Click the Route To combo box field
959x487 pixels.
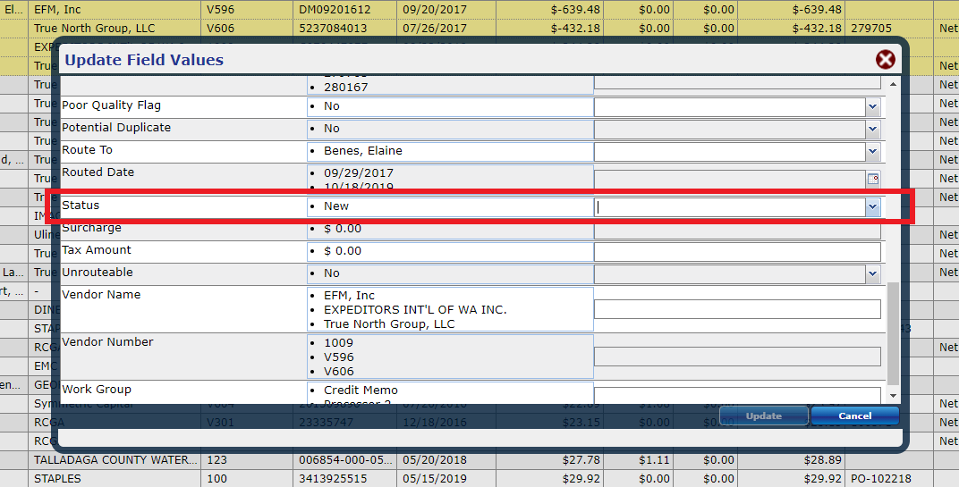tap(729, 152)
